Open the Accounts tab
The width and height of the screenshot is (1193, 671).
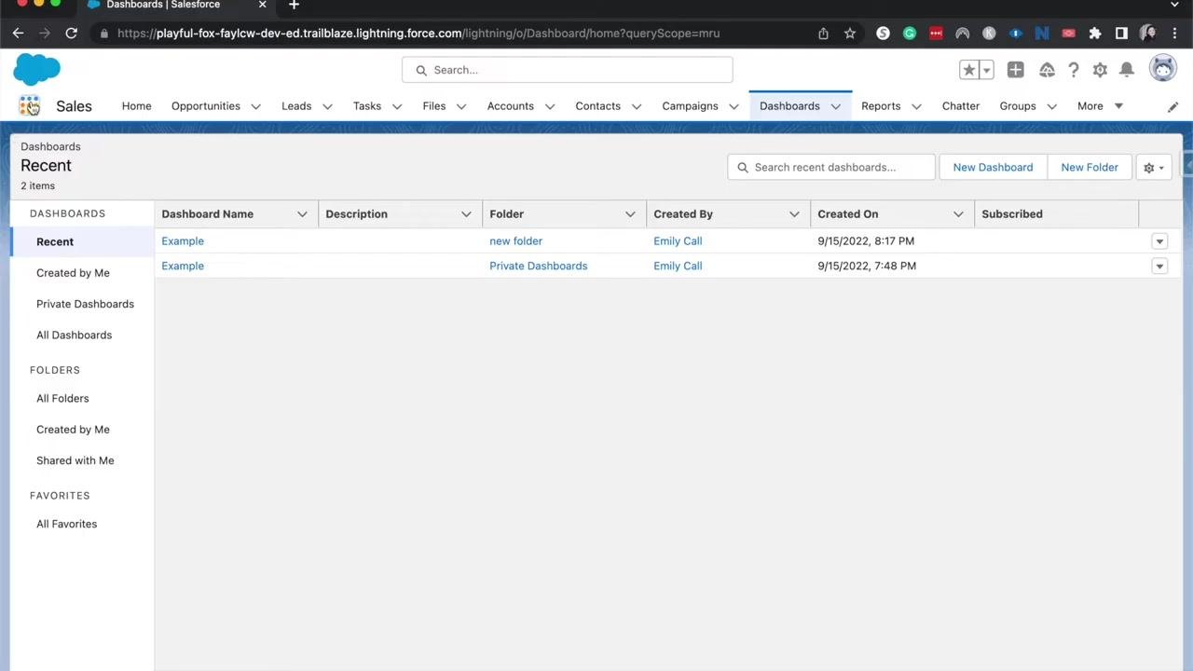tap(511, 106)
